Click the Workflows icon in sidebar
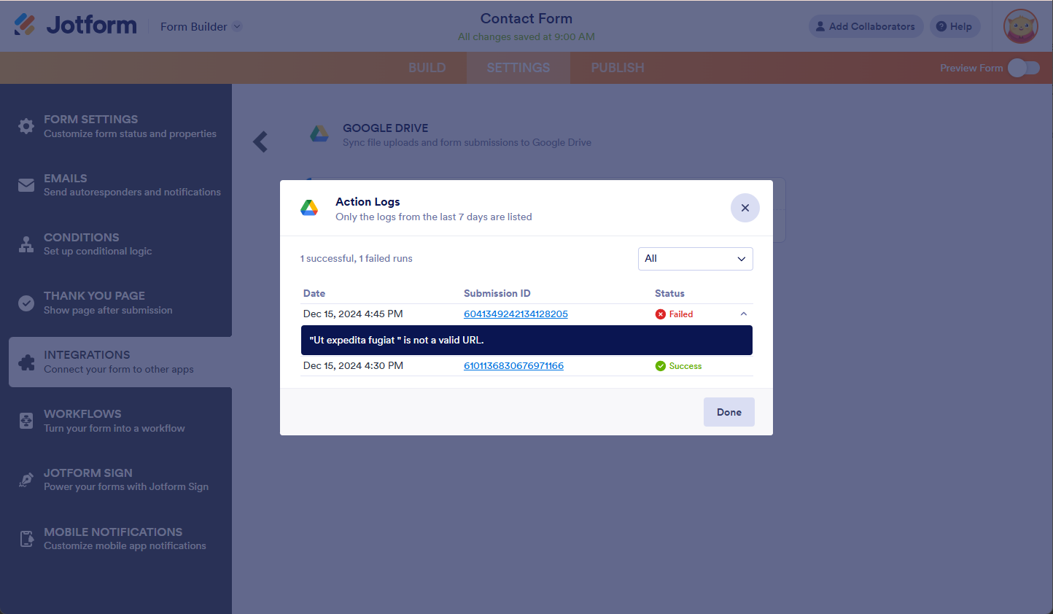 [x=26, y=421]
